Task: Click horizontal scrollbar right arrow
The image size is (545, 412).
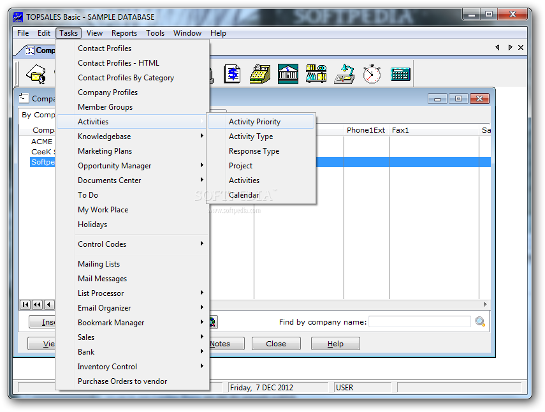Action: pyautogui.click(x=486, y=304)
